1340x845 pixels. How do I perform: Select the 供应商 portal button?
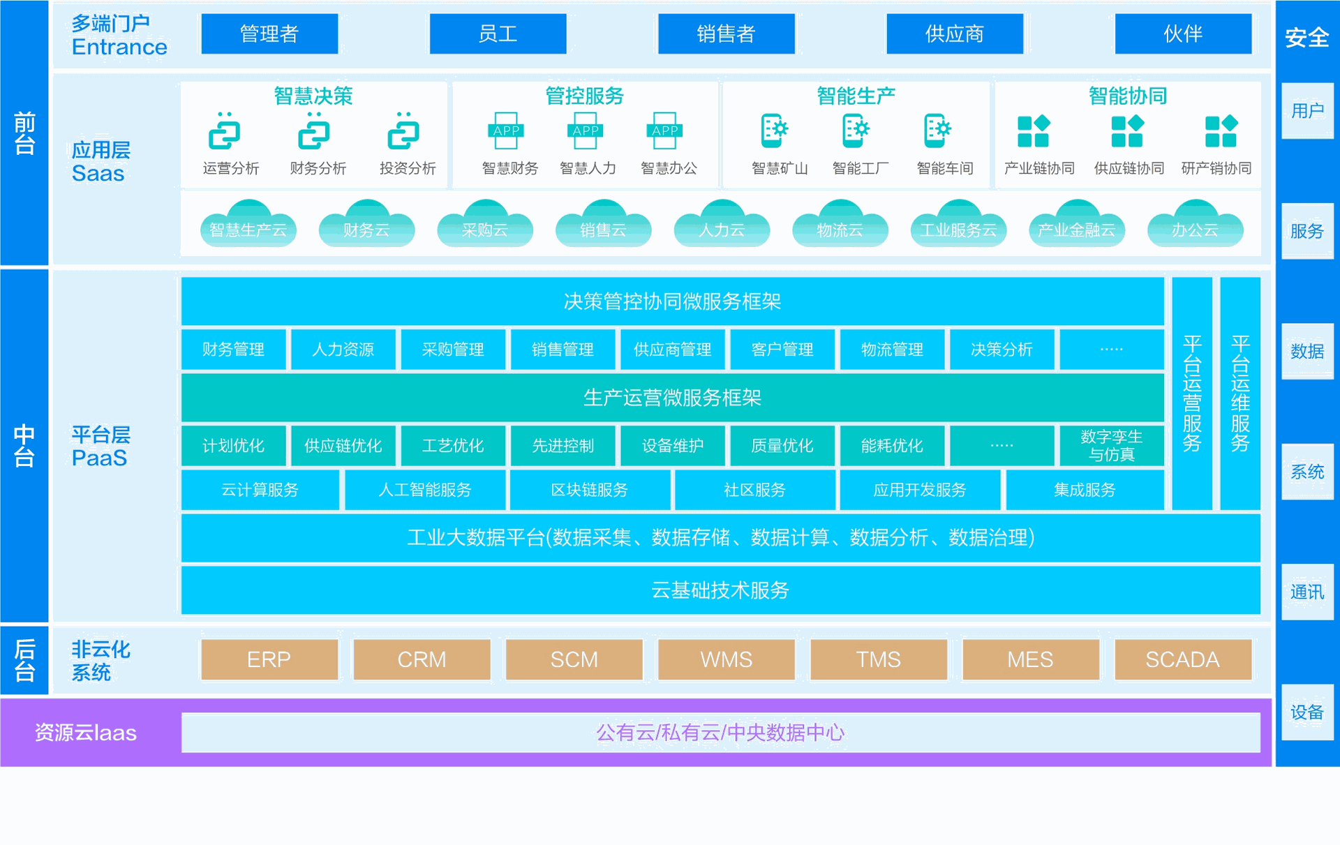pyautogui.click(x=955, y=33)
